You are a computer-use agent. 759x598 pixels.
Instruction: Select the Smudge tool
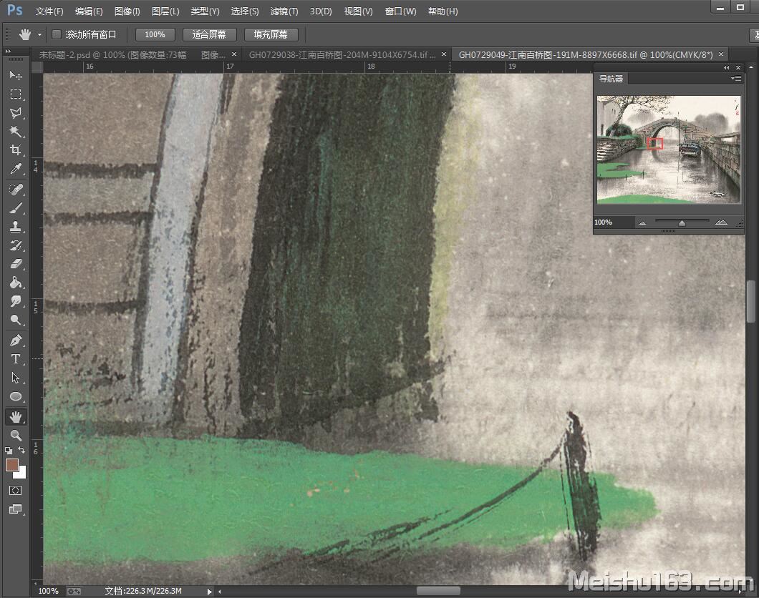(16, 301)
